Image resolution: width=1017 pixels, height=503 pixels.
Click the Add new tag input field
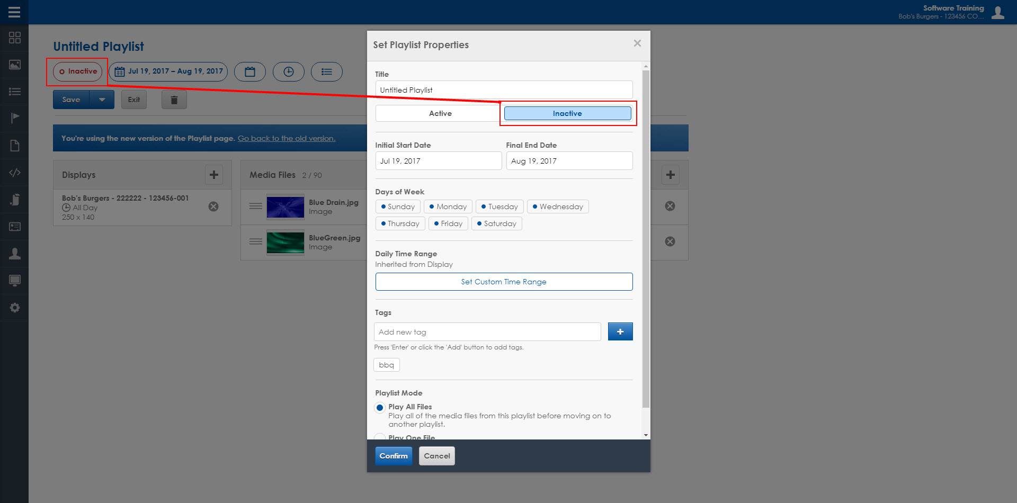pyautogui.click(x=487, y=332)
